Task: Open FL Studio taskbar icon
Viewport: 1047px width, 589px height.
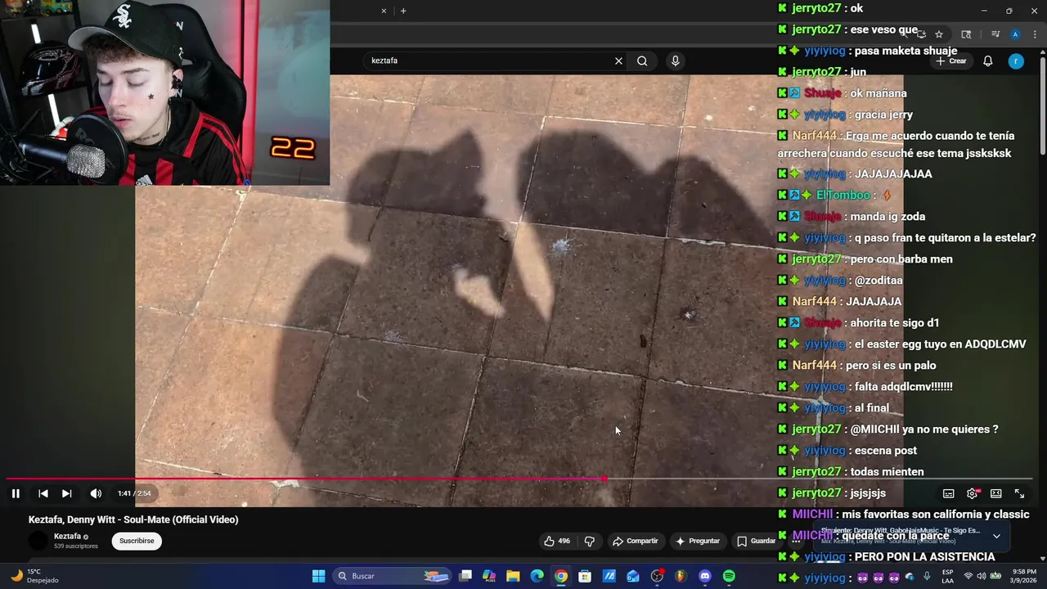Action: 681,576
